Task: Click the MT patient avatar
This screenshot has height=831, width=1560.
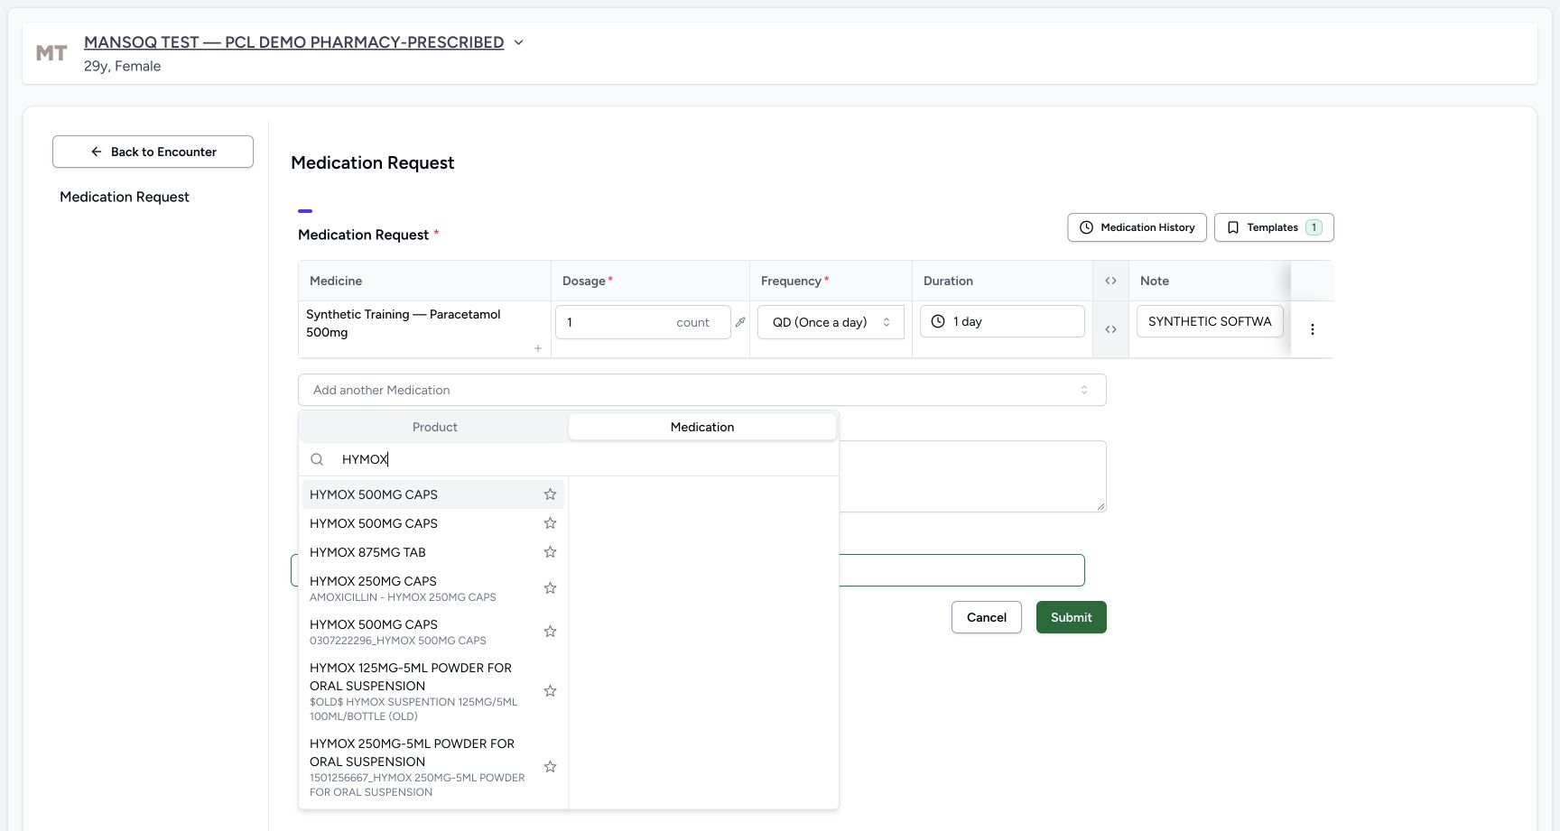Action: coord(51,53)
